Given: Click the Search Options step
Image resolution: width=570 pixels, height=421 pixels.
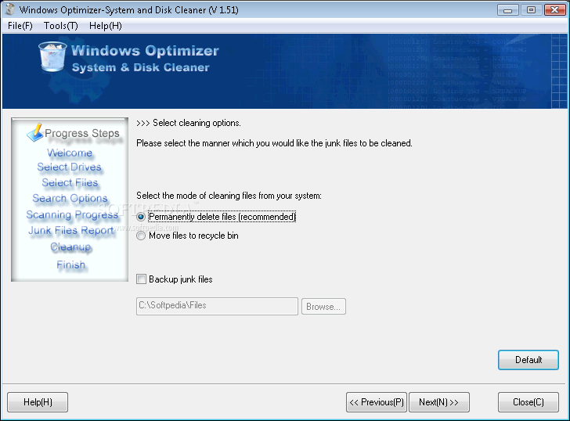Looking at the screenshot, I should point(70,198).
